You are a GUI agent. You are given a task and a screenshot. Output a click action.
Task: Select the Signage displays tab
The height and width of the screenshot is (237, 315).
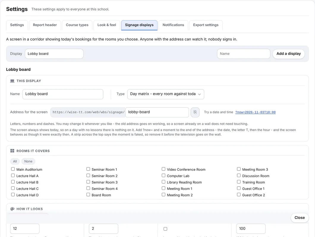click(139, 25)
